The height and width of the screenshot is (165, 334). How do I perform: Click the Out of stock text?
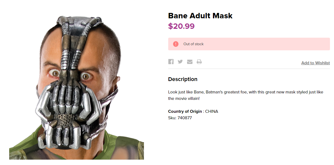tap(194, 44)
